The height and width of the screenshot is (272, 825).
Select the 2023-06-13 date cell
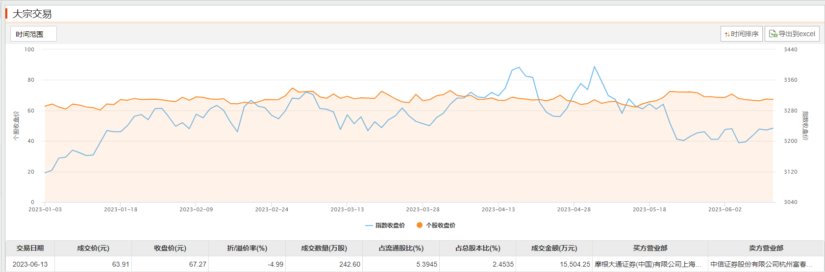point(30,264)
